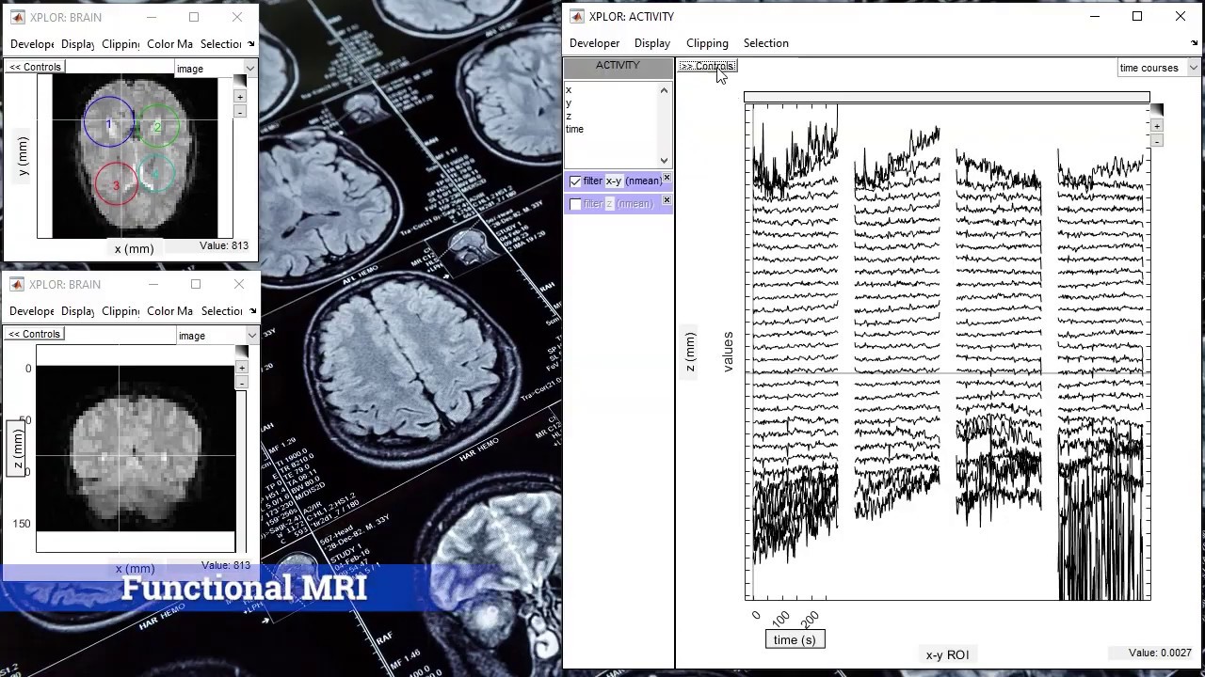Viewport: 1205px width, 677px height.
Task: Click the horizontal slider bar above ACTIVITY plot
Action: click(x=946, y=97)
